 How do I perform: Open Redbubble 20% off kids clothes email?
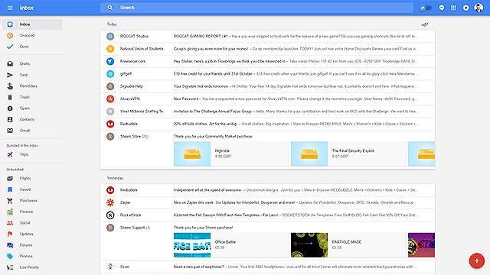click(x=267, y=124)
